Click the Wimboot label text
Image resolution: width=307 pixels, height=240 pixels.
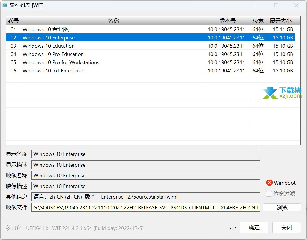(x=285, y=183)
